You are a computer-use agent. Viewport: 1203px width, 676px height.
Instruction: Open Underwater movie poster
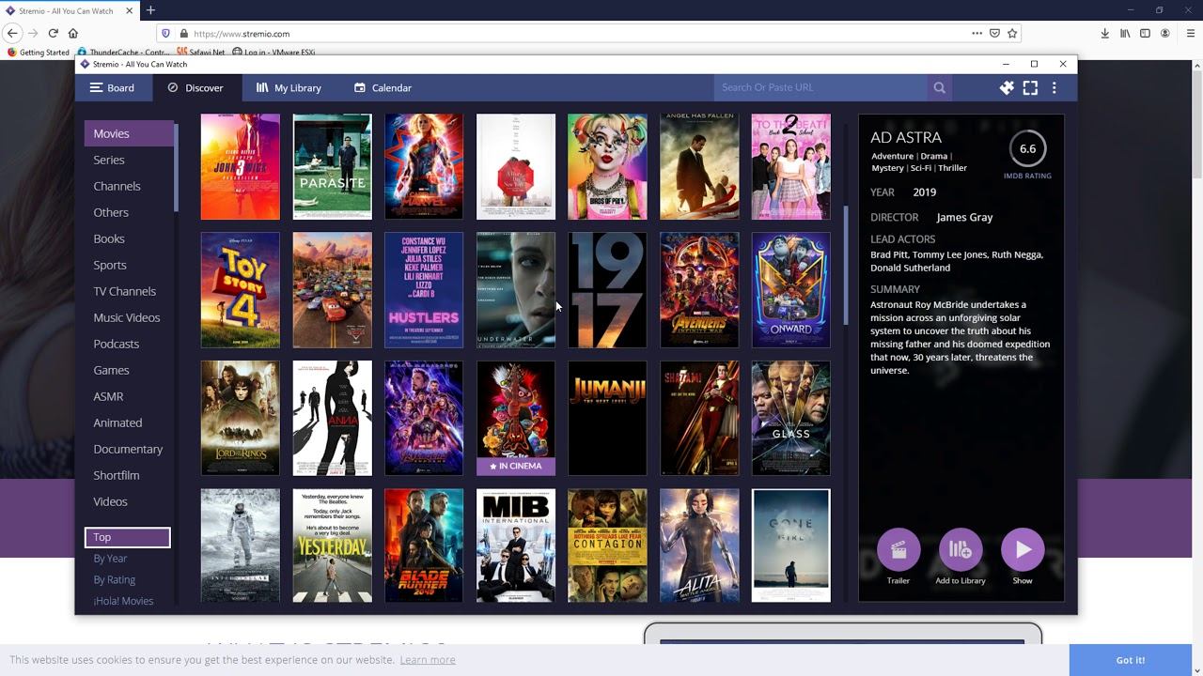pos(516,290)
